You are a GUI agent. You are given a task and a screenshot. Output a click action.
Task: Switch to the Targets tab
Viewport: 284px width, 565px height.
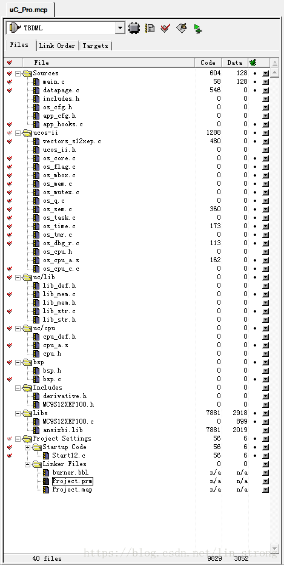click(95, 46)
